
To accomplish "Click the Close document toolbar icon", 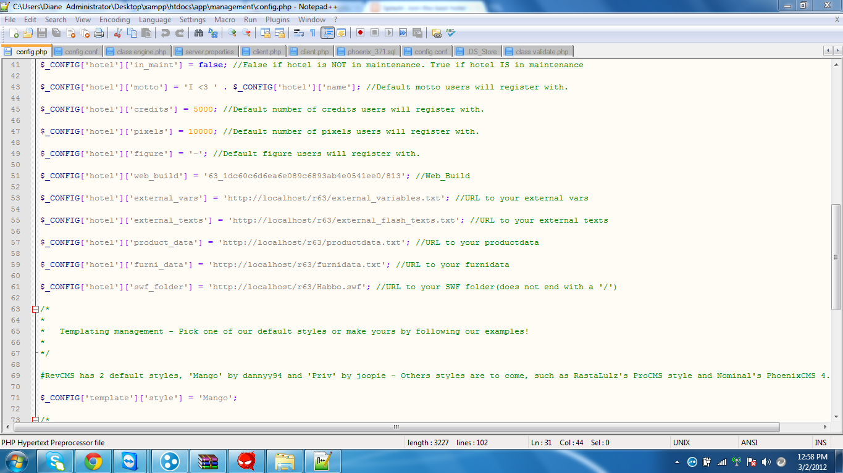I will pos(70,33).
